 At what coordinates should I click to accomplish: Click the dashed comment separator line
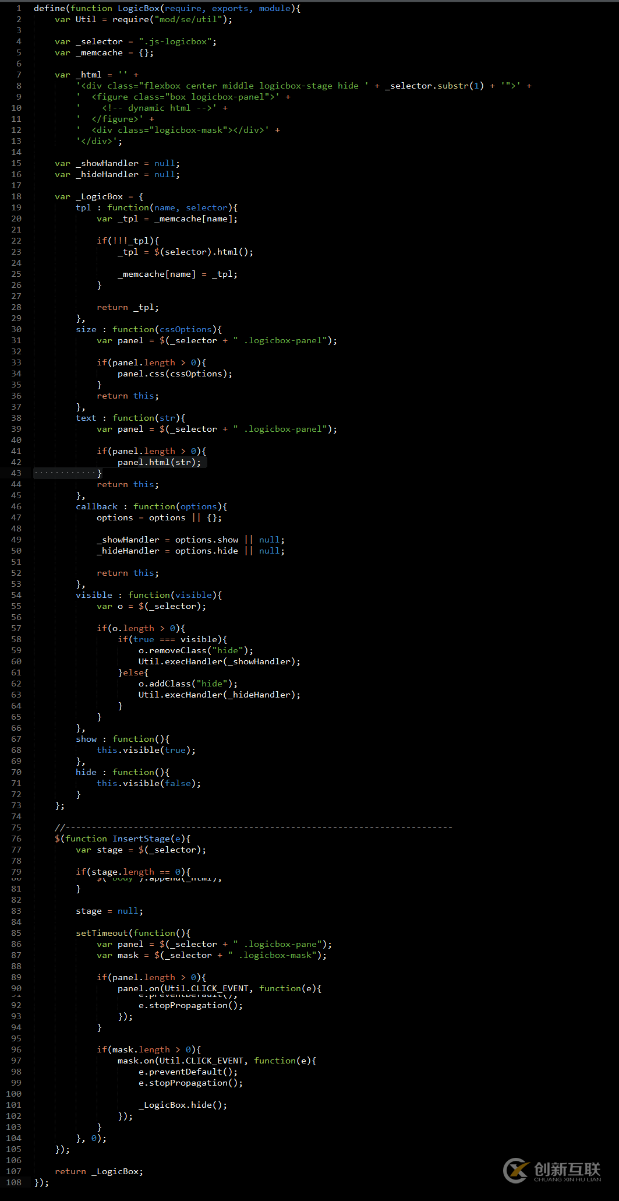(253, 827)
